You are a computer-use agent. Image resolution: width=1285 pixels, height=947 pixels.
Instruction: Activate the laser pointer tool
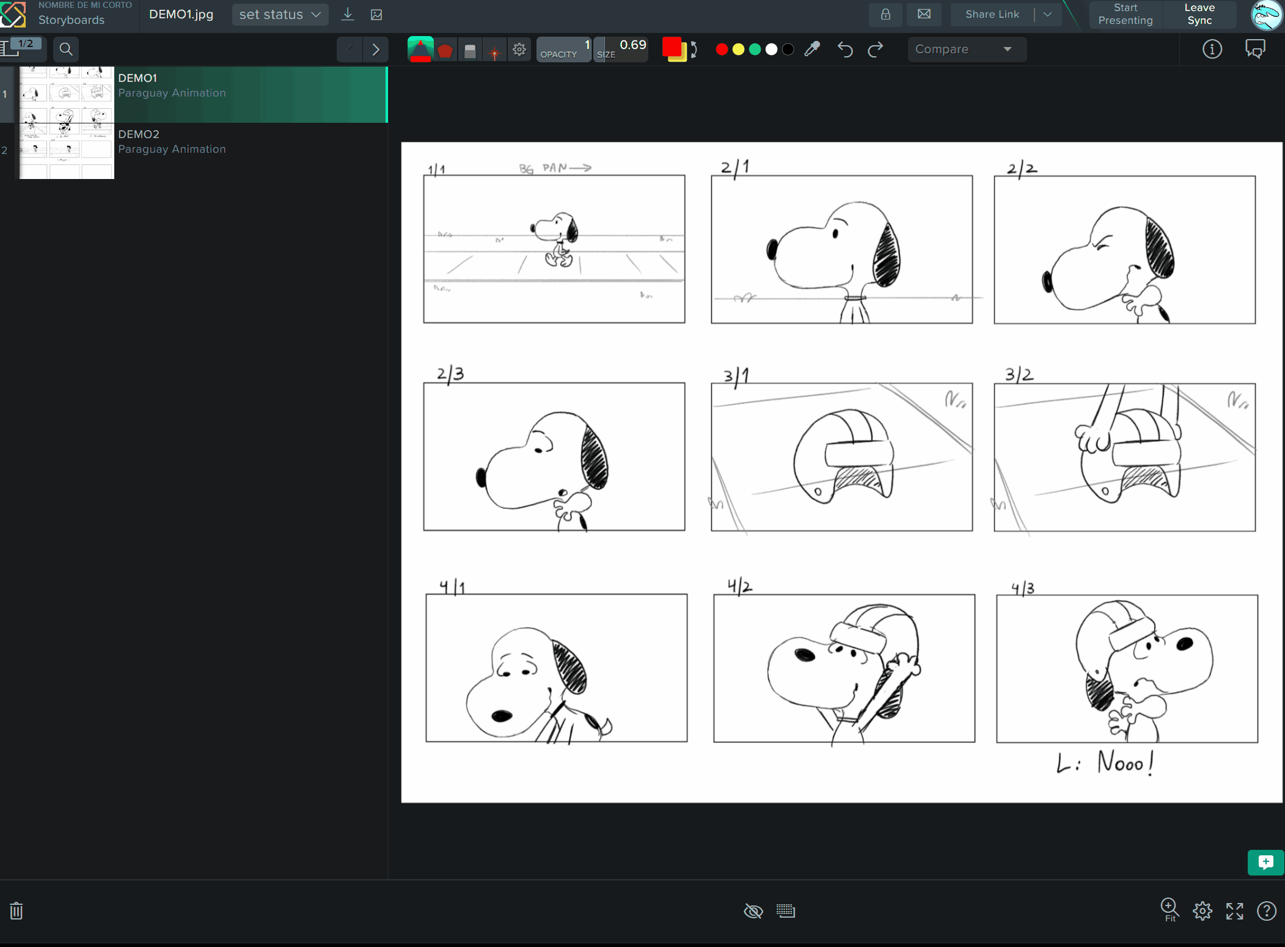494,51
